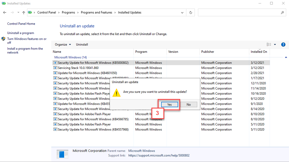Click update icon of KB4601050 row
289x162 pixels.
pyautogui.click(x=55, y=73)
